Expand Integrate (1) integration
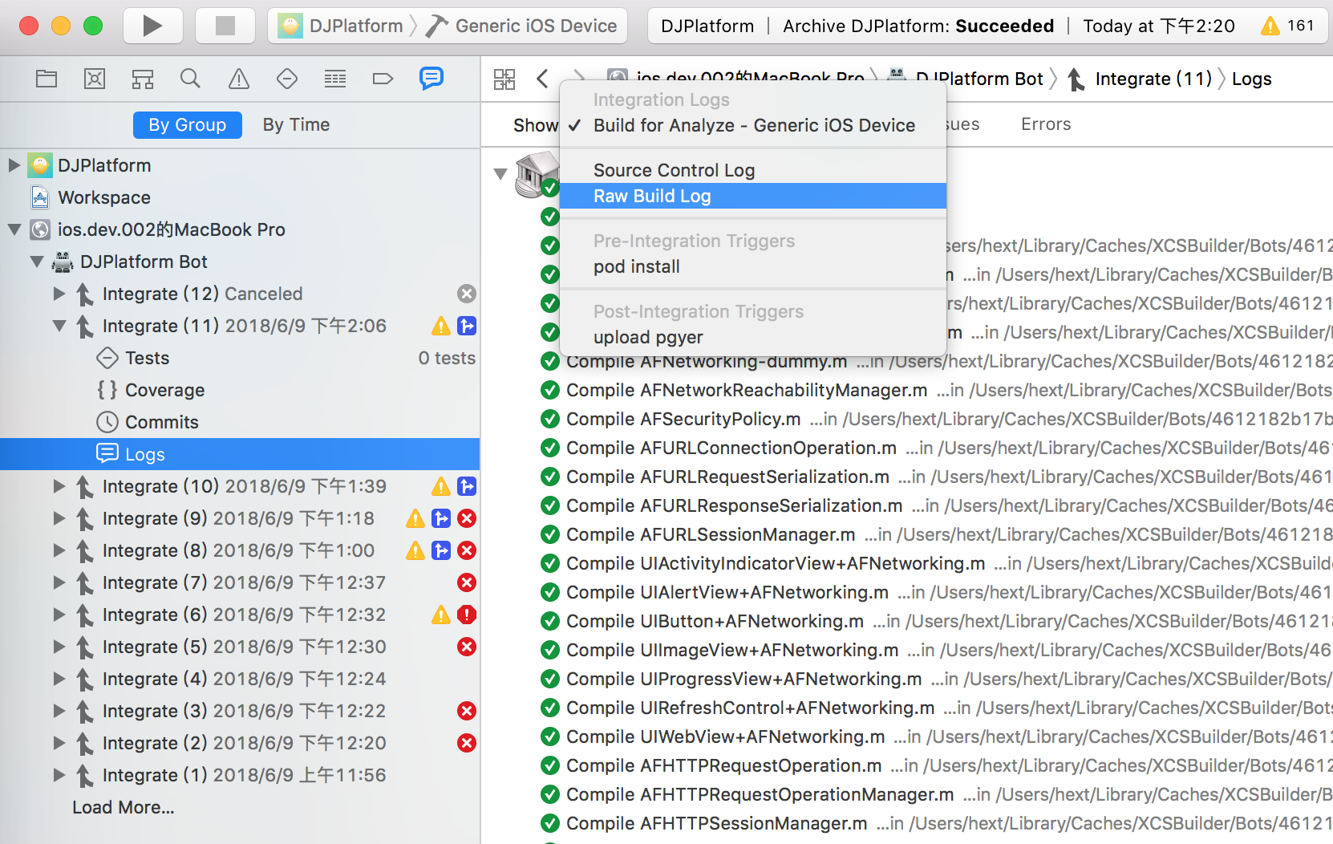The height and width of the screenshot is (844, 1333). click(59, 775)
